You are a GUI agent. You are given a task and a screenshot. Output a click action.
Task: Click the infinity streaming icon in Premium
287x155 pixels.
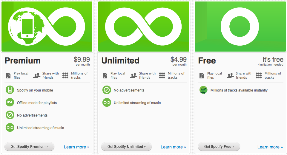[x=10, y=128]
